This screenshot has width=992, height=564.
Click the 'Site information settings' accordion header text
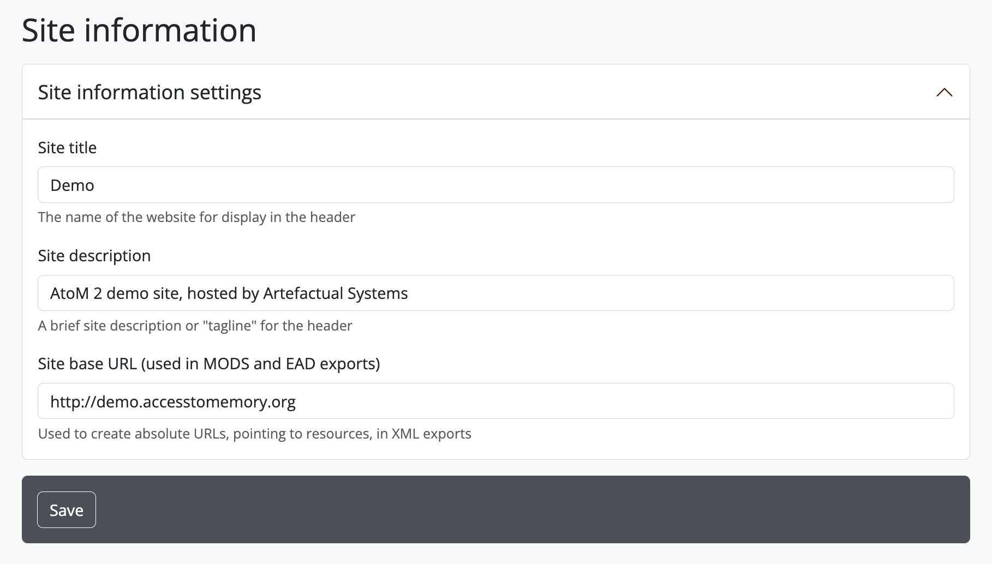(150, 92)
